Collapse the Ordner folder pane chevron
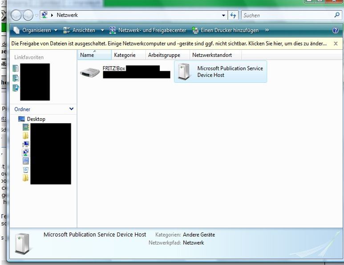The width and height of the screenshot is (344, 265). click(71, 109)
